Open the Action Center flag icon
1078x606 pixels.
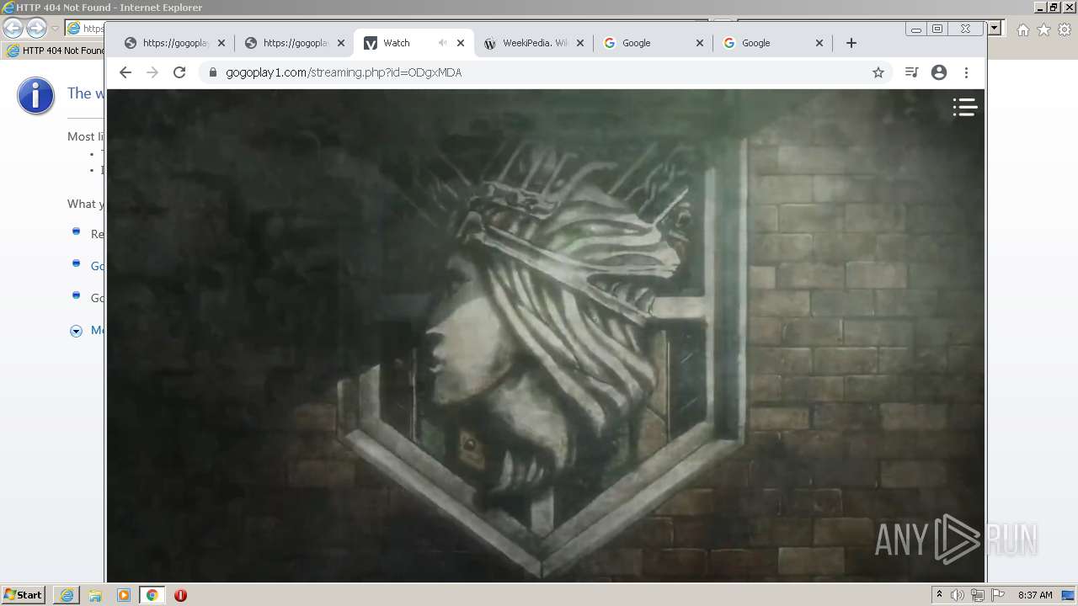click(x=998, y=595)
